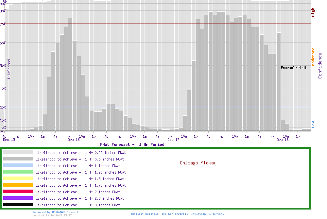
Task: Click the tallest gray bar at 7a Dec 16
Action: point(70,74)
